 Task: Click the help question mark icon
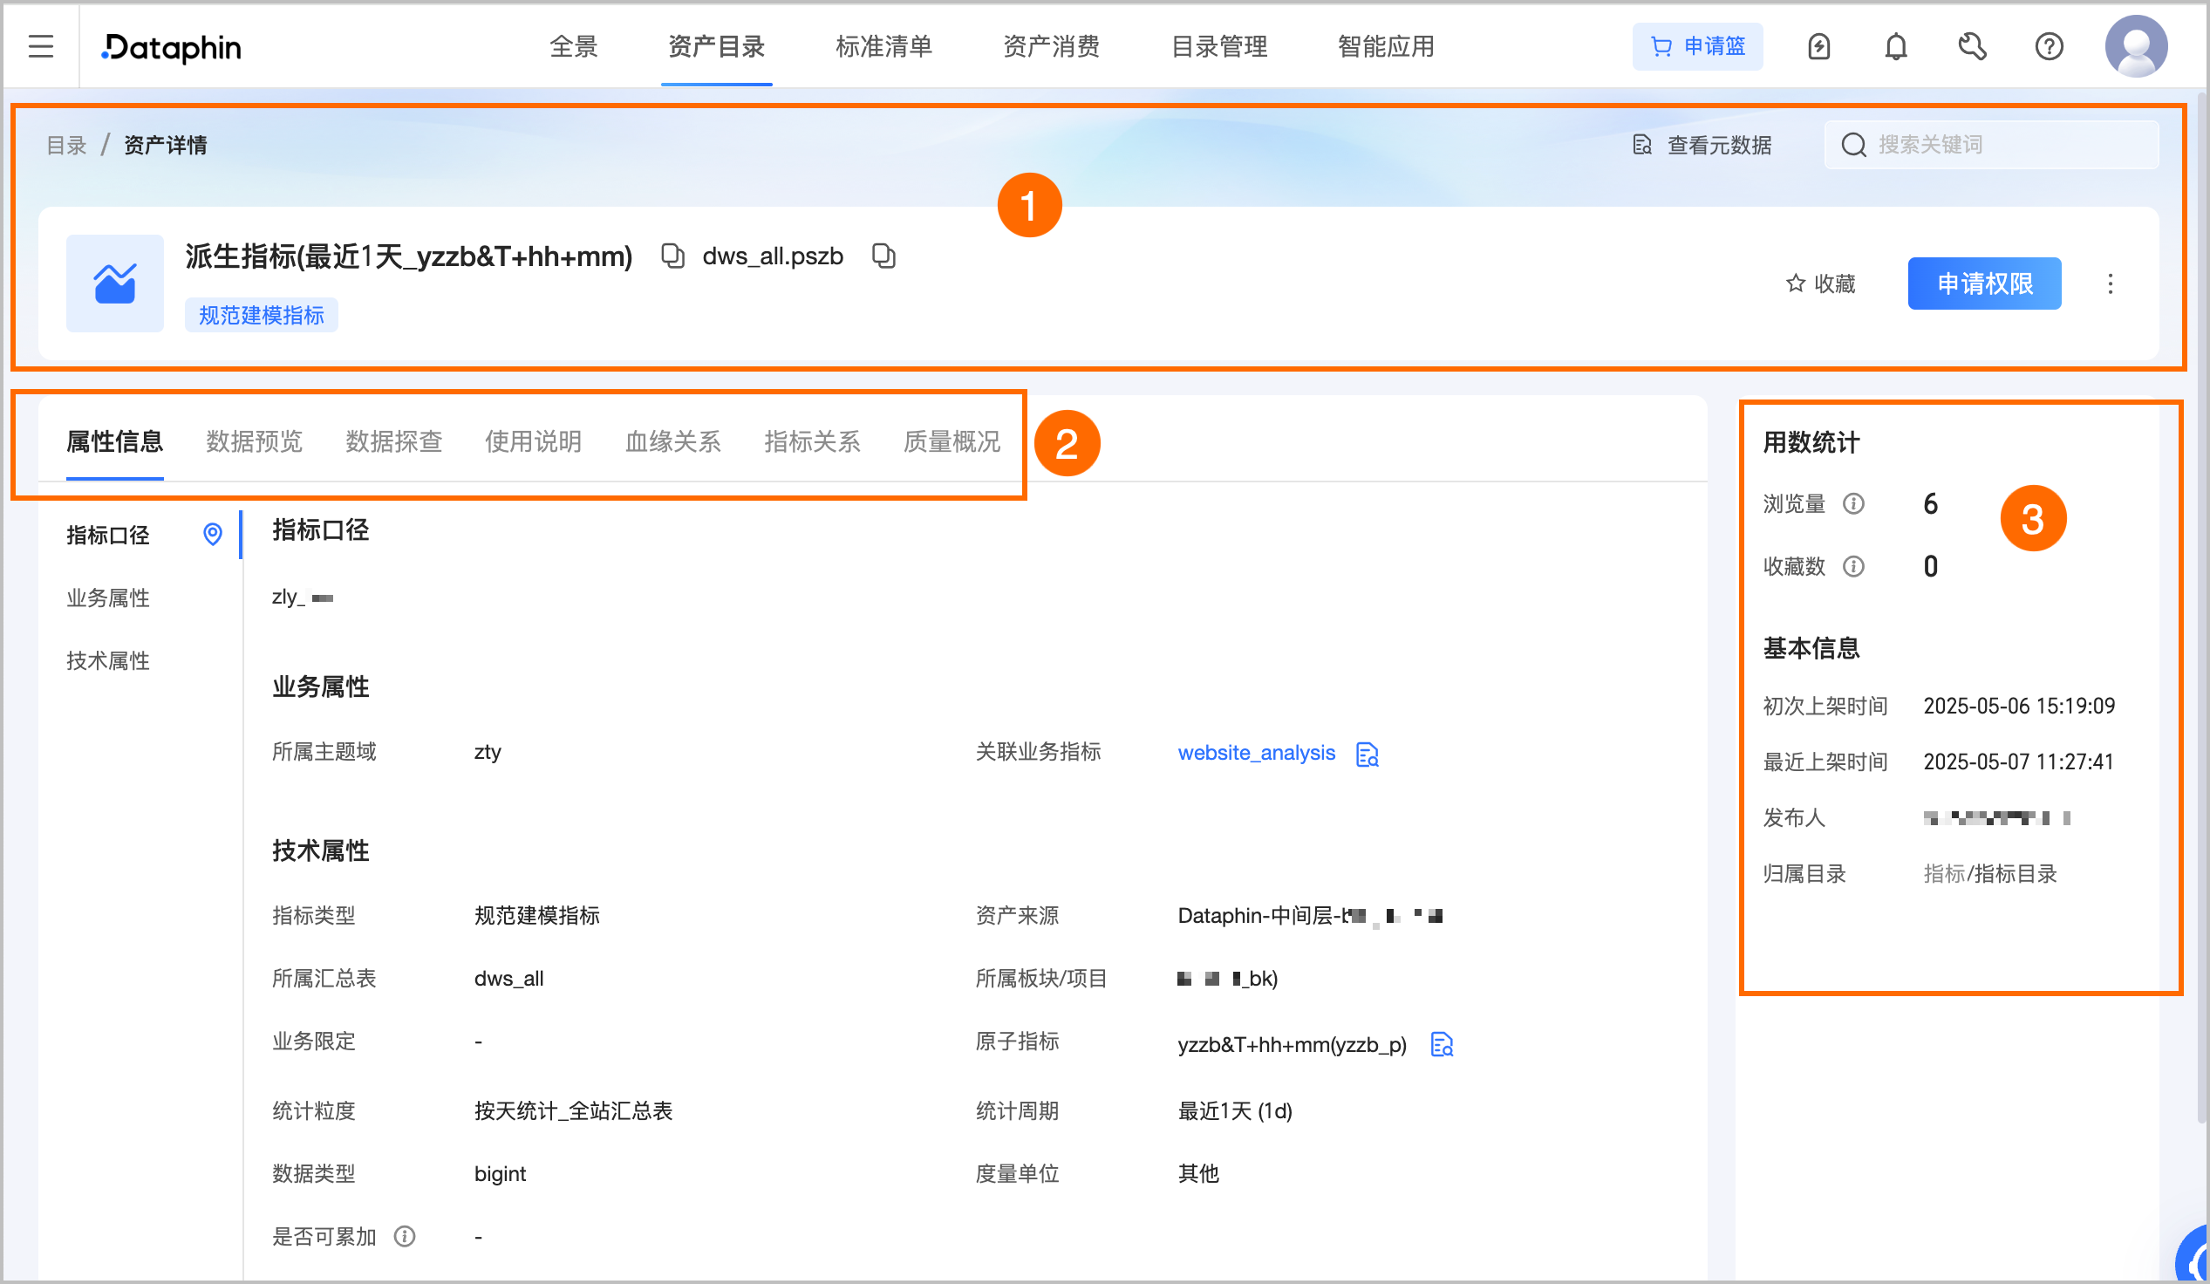[x=2049, y=46]
